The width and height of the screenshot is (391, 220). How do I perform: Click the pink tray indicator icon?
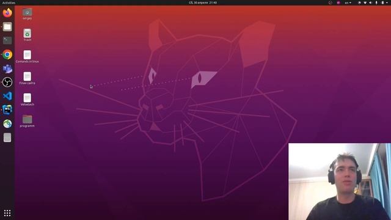[338, 2]
